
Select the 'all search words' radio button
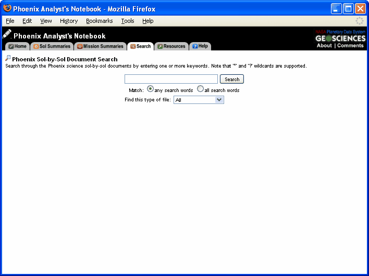click(x=200, y=89)
